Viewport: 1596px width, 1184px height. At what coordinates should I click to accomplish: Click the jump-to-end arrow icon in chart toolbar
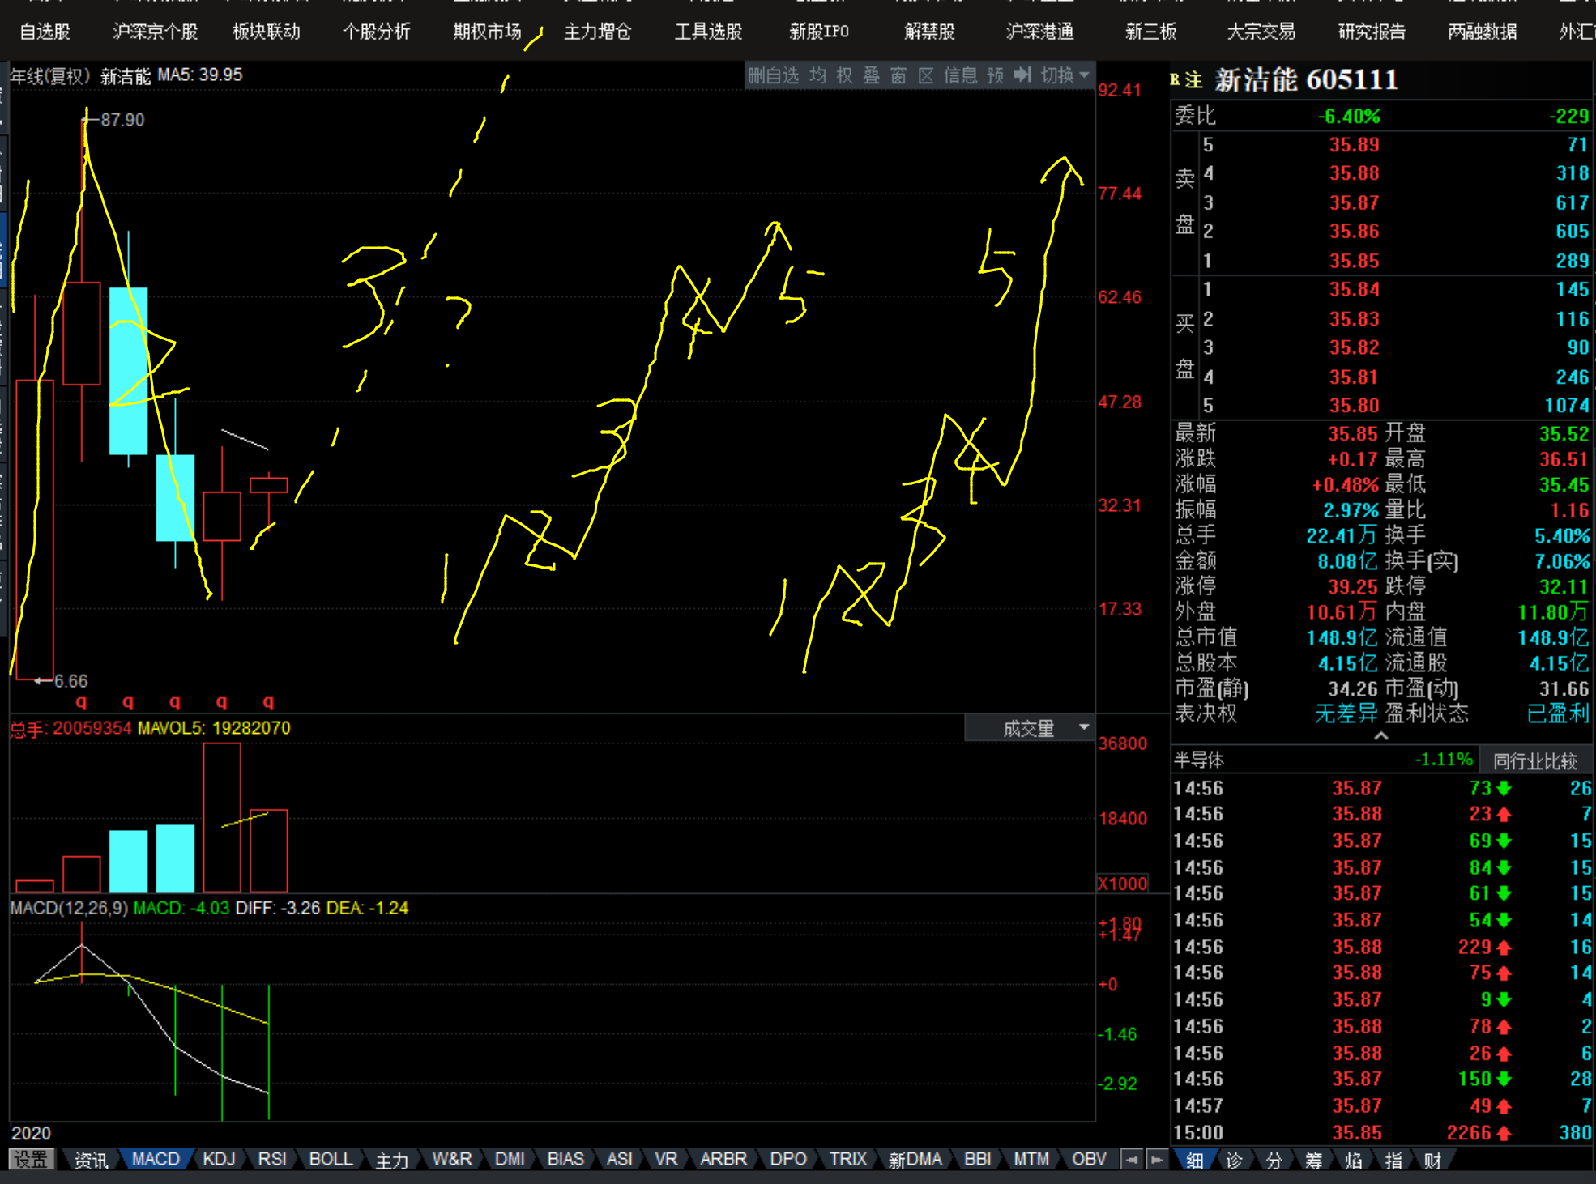point(1022,75)
